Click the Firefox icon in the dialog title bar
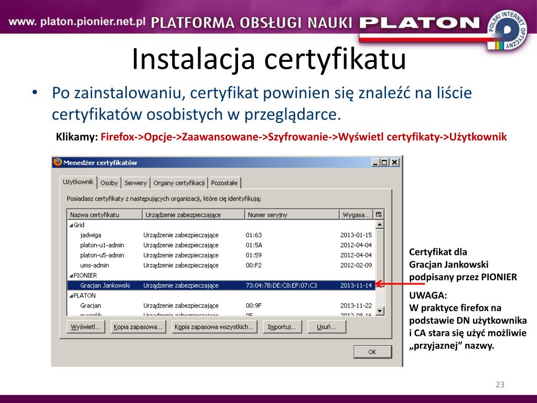This screenshot has height=403, width=537. click(58, 162)
